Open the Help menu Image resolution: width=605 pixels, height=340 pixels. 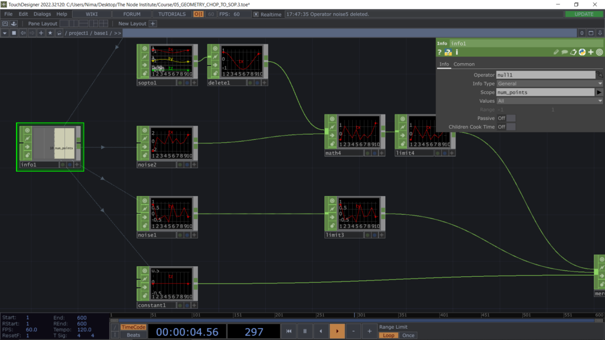coord(61,14)
